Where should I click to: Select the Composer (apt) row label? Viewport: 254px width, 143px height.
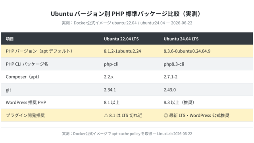point(23,77)
